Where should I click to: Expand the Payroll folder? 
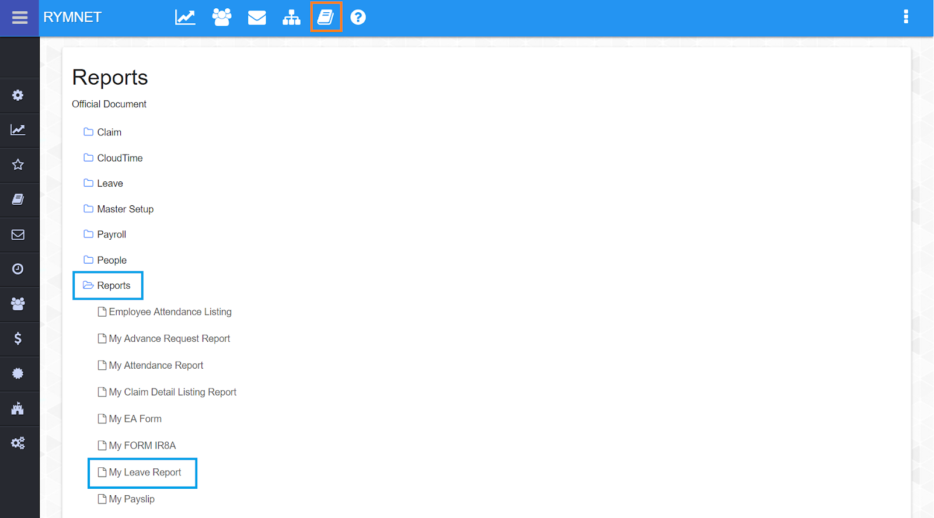[111, 235]
